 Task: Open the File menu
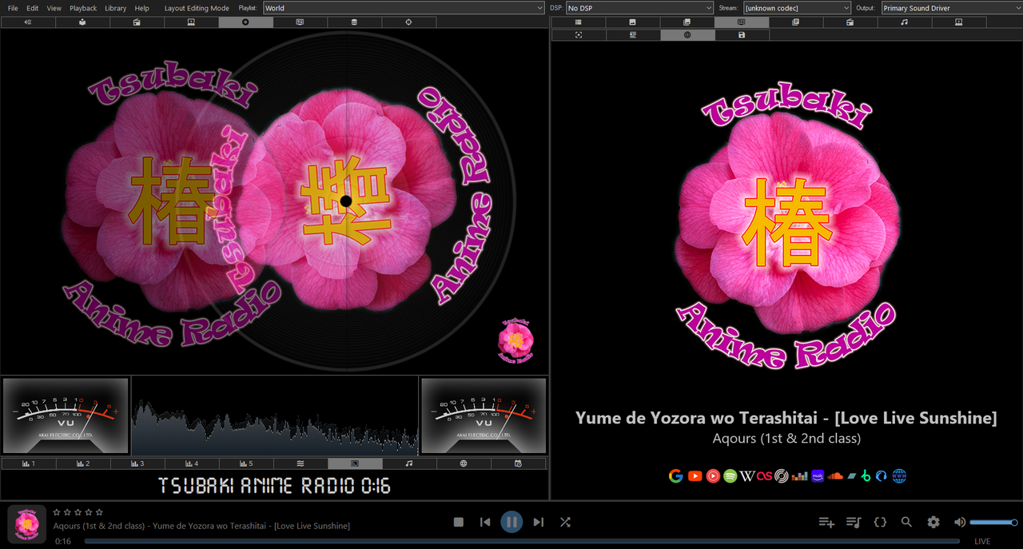point(13,8)
